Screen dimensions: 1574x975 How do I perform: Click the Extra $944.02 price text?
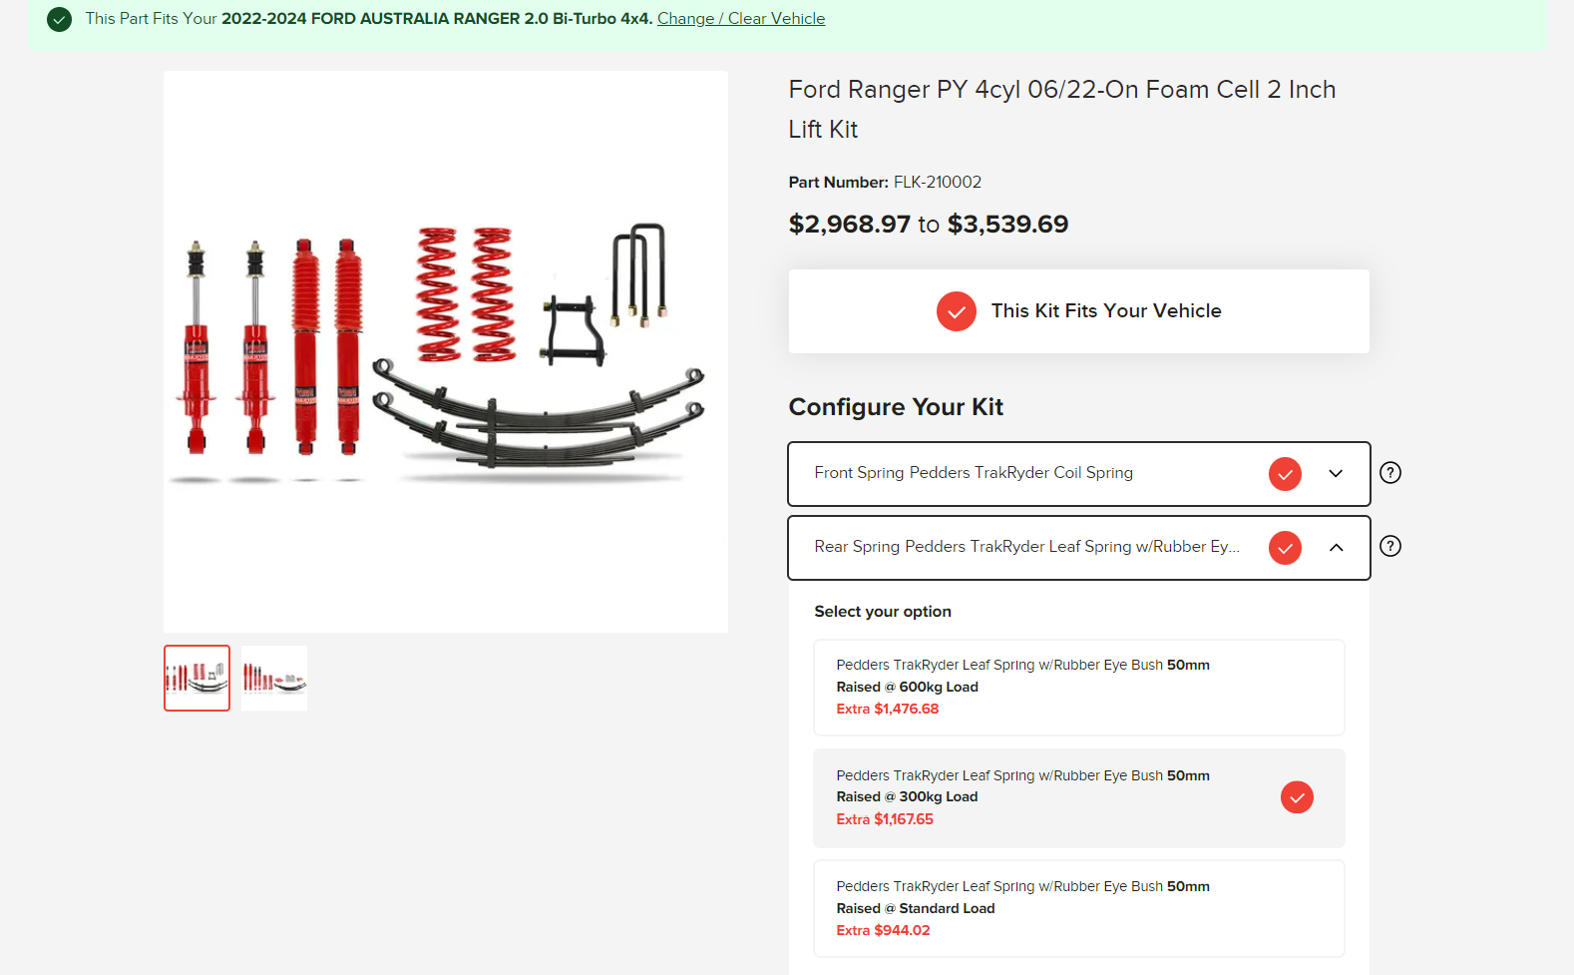(883, 930)
